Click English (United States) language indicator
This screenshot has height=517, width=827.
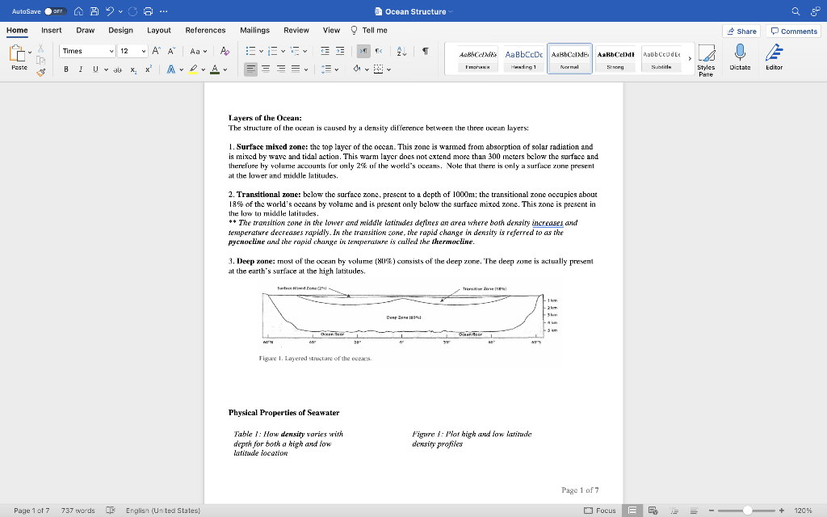point(162,511)
